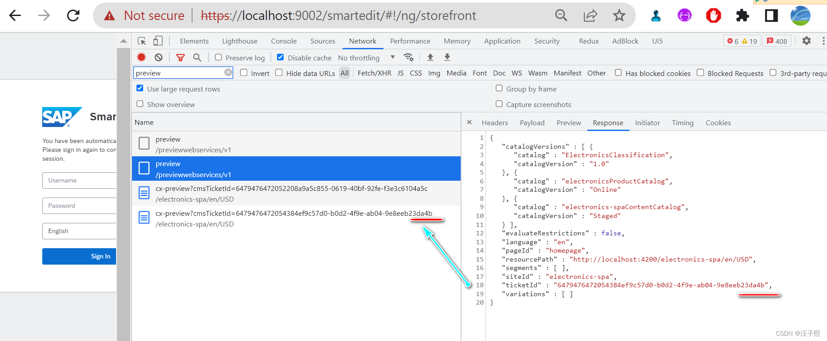This screenshot has height=341, width=827.
Task: Activate the inspect element picker
Action: coord(142,41)
